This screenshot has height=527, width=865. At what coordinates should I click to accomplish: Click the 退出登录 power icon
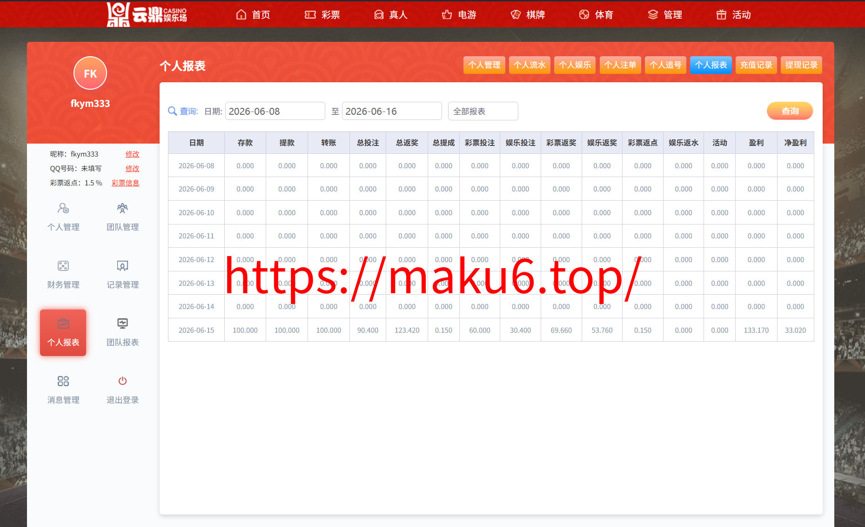pyautogui.click(x=122, y=381)
